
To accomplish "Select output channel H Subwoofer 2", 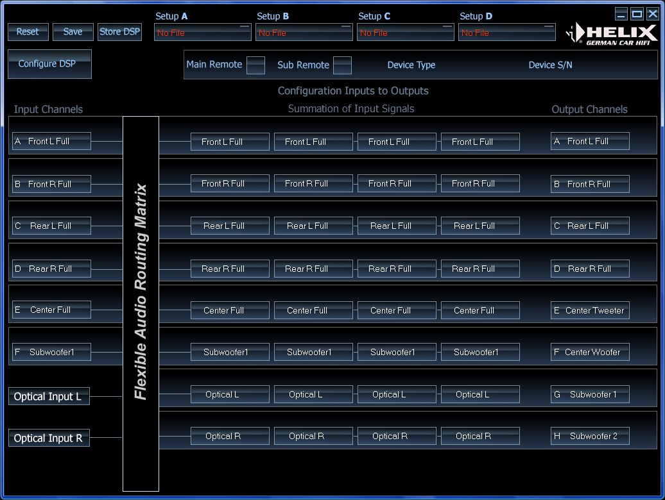I will tap(590, 437).
